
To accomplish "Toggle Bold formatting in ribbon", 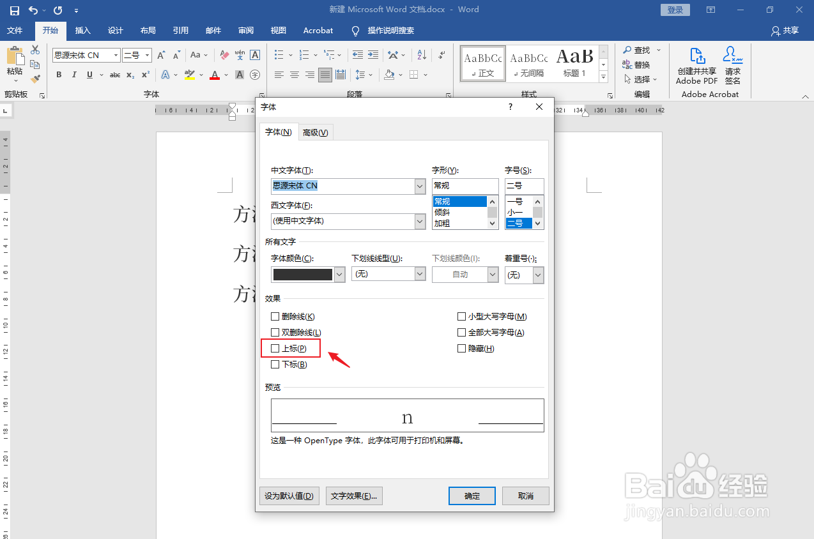I will 59,75.
